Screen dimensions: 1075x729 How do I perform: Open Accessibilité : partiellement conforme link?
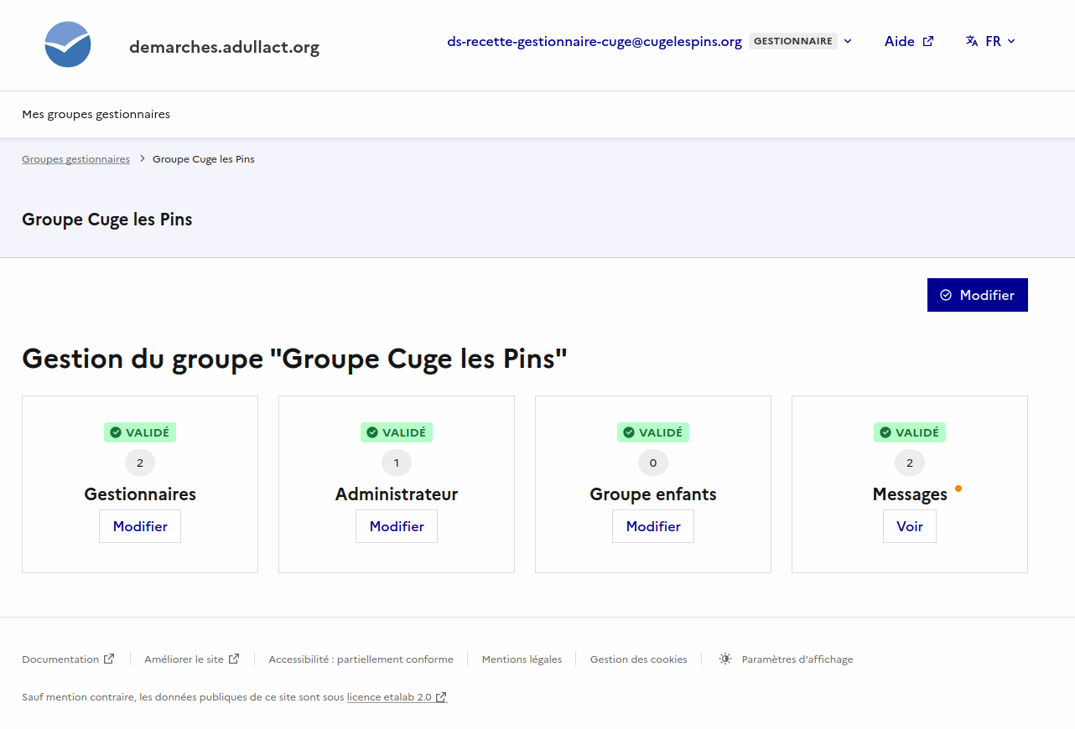tap(361, 659)
